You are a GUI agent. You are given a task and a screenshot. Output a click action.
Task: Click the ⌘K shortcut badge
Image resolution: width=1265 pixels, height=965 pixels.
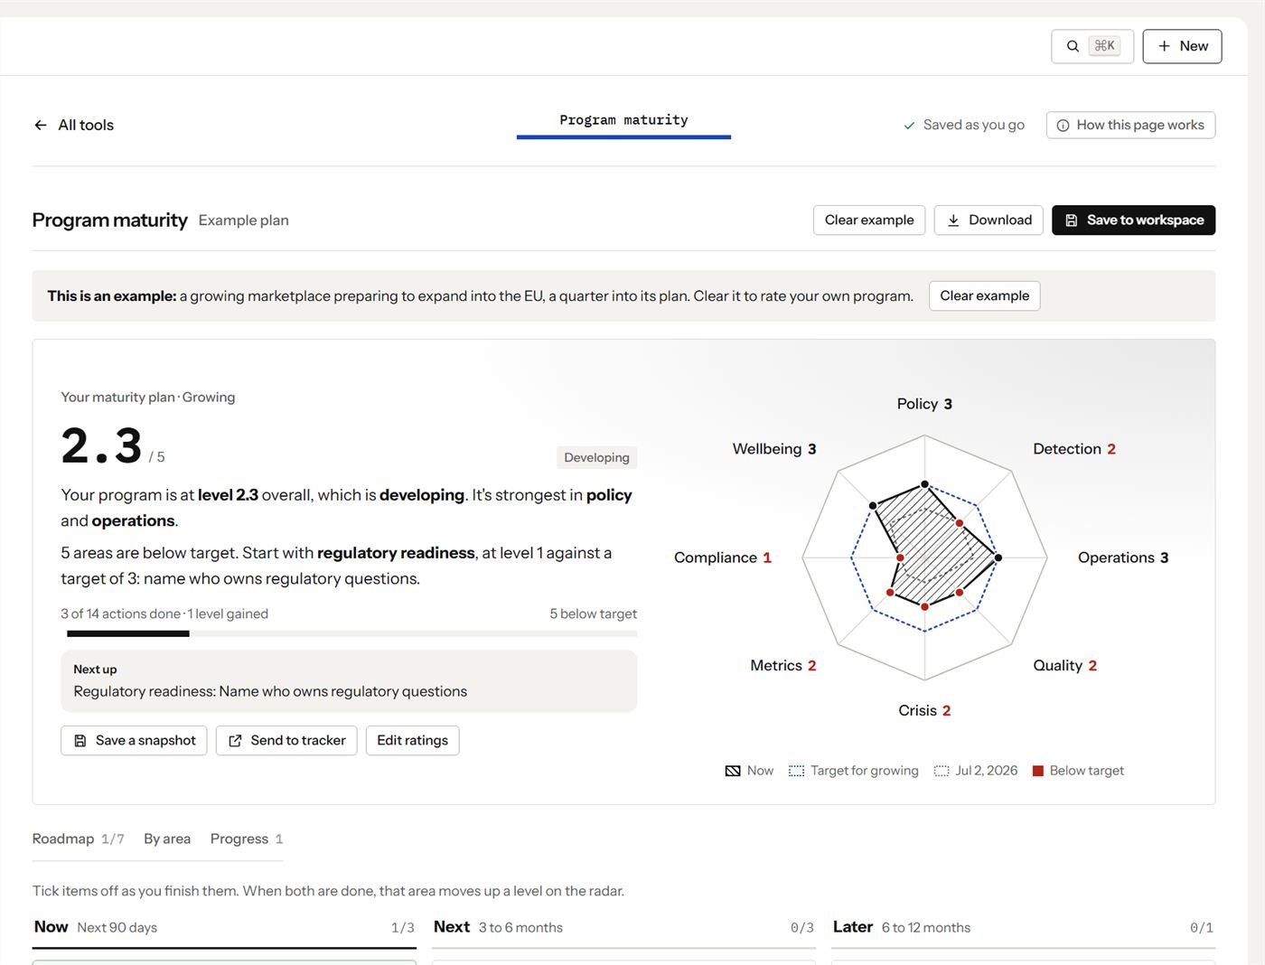tap(1104, 46)
